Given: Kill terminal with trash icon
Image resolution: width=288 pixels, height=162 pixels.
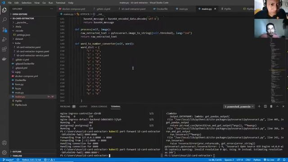Looking at the screenshot, I should (x=271, y=106).
